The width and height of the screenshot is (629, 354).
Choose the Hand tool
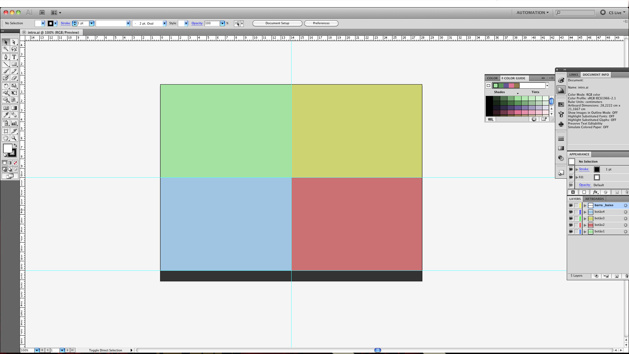coord(6,138)
